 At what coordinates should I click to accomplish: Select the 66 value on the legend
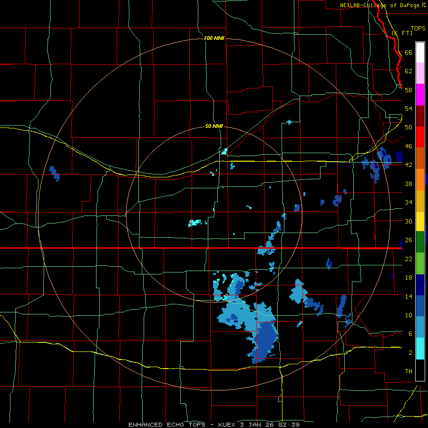coord(409,52)
